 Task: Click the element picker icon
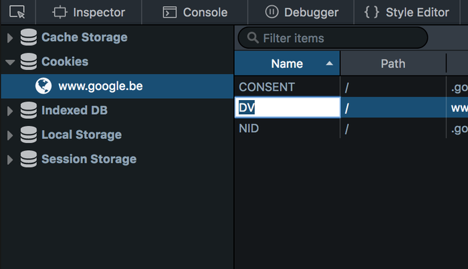coord(17,11)
